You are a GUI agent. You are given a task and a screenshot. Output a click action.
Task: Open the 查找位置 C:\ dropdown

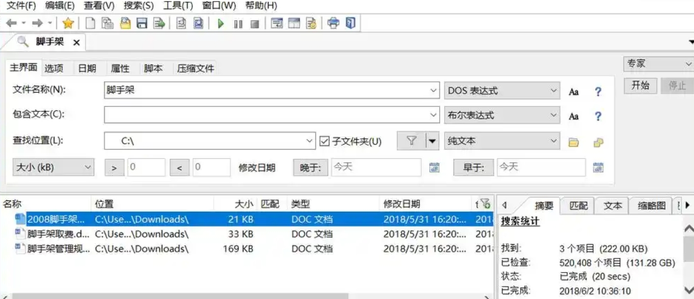click(x=309, y=141)
